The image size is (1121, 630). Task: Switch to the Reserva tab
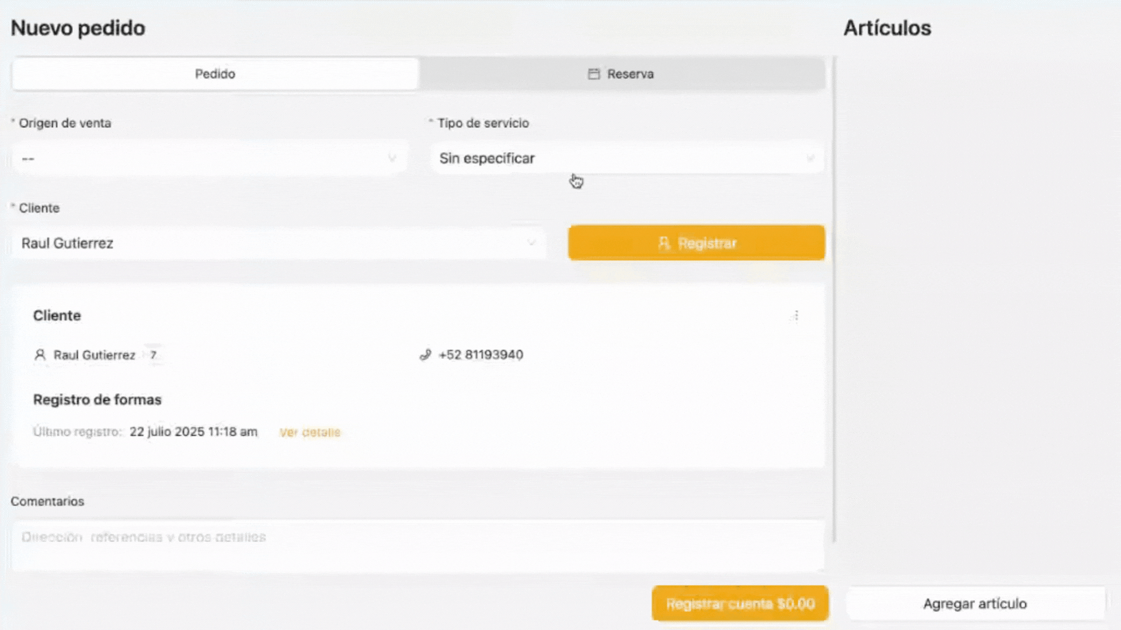629,74
